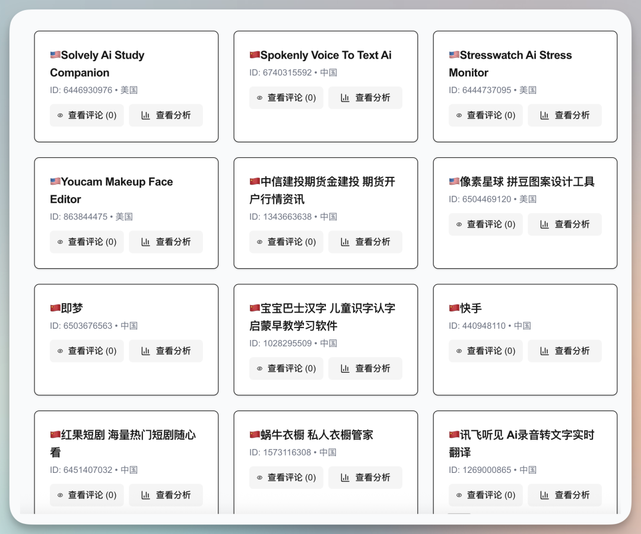The width and height of the screenshot is (641, 534).
Task: Click 查看评论 for 蜗牛衣橱 私人衣橱管家
Action: (x=286, y=478)
